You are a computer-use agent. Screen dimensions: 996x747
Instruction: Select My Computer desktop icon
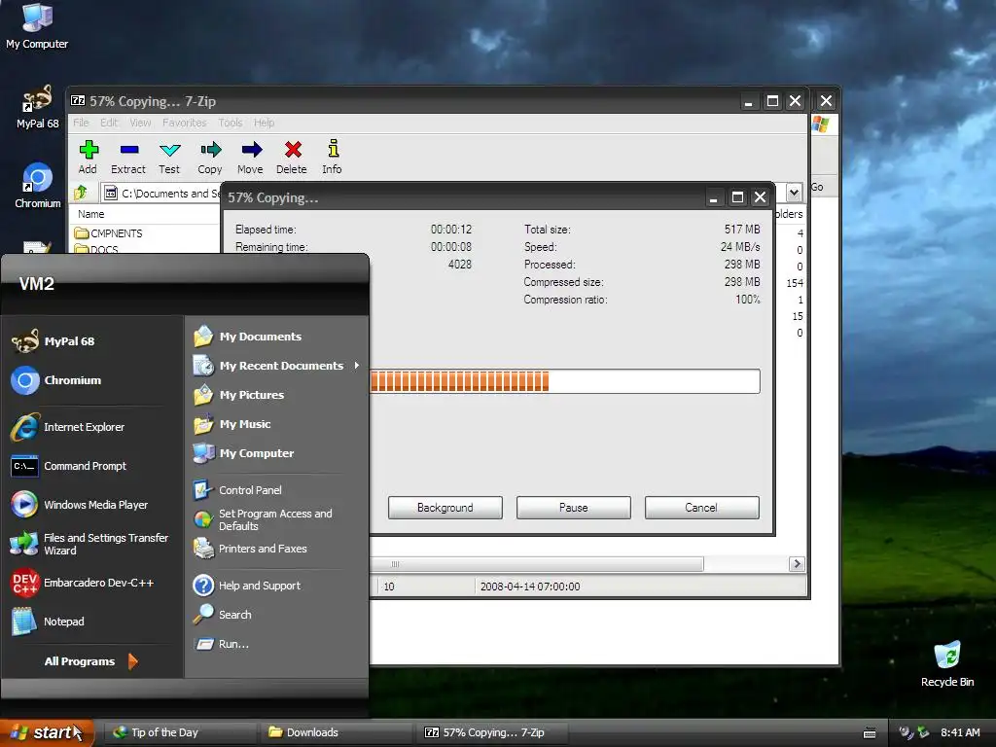[37, 26]
